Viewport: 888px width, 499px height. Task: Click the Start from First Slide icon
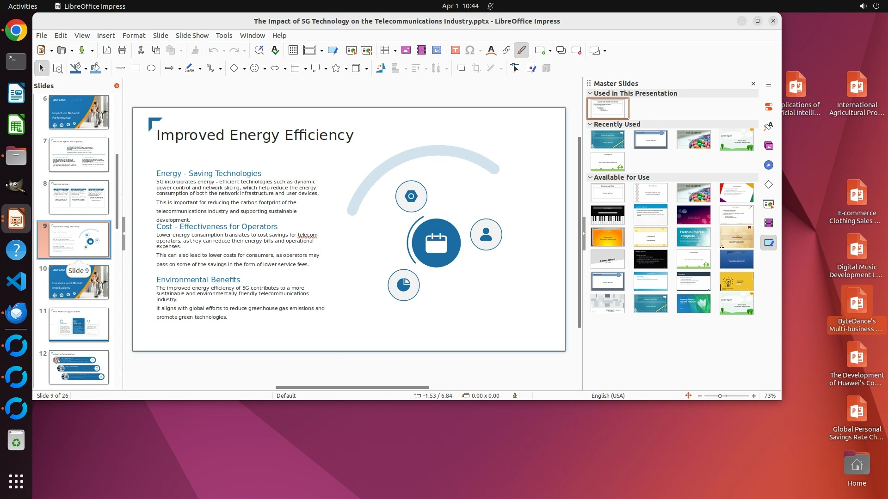(x=351, y=50)
